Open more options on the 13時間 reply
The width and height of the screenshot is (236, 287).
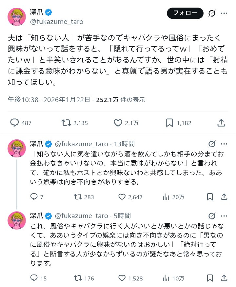coord(224,144)
